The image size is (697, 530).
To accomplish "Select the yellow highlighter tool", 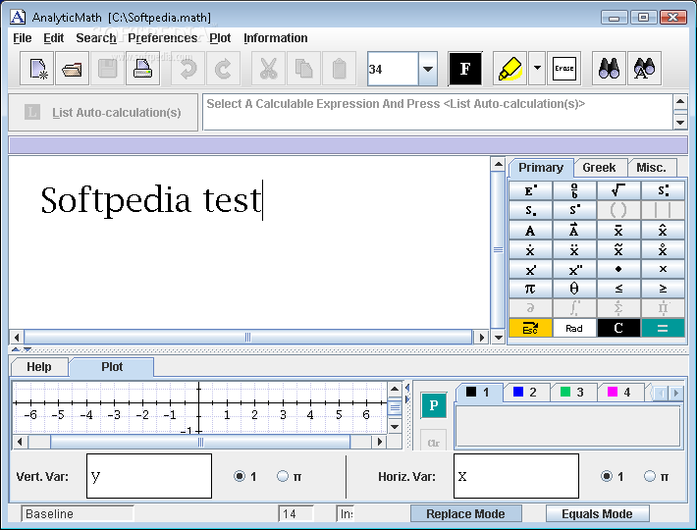I will click(509, 69).
